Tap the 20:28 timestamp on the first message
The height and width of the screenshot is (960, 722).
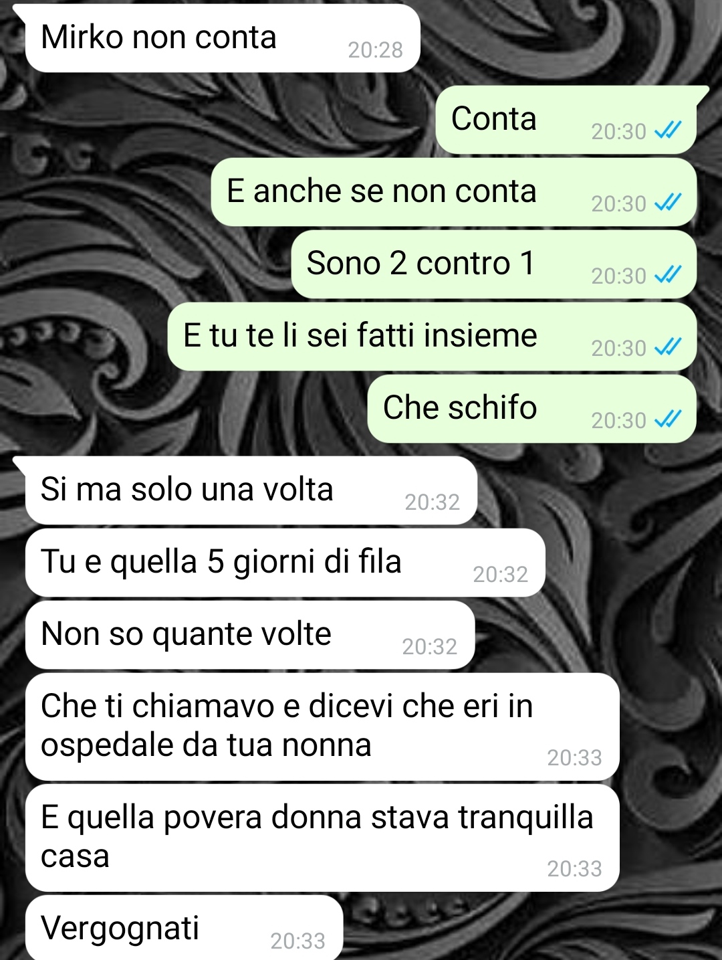pos(376,50)
